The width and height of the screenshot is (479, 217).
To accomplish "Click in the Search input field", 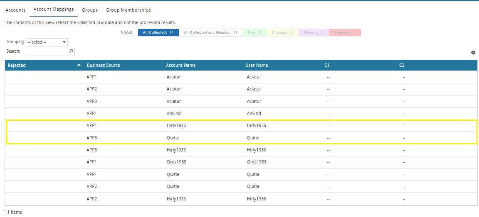I will pyautogui.click(x=47, y=52).
